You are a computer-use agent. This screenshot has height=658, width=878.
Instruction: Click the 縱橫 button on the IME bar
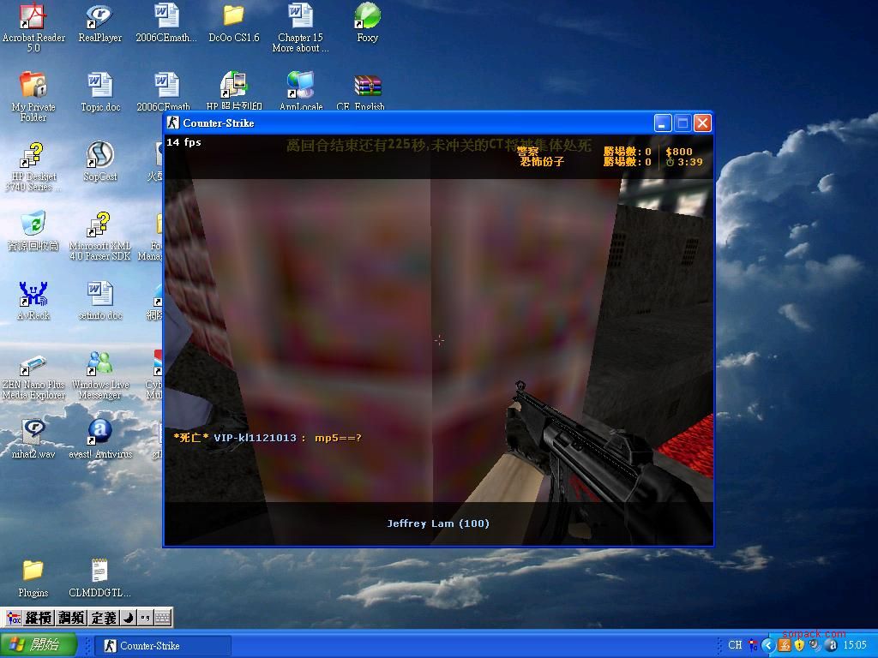click(39, 618)
